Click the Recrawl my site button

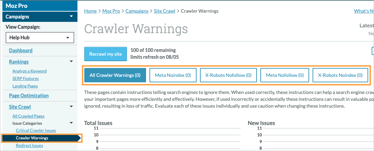click(x=105, y=54)
